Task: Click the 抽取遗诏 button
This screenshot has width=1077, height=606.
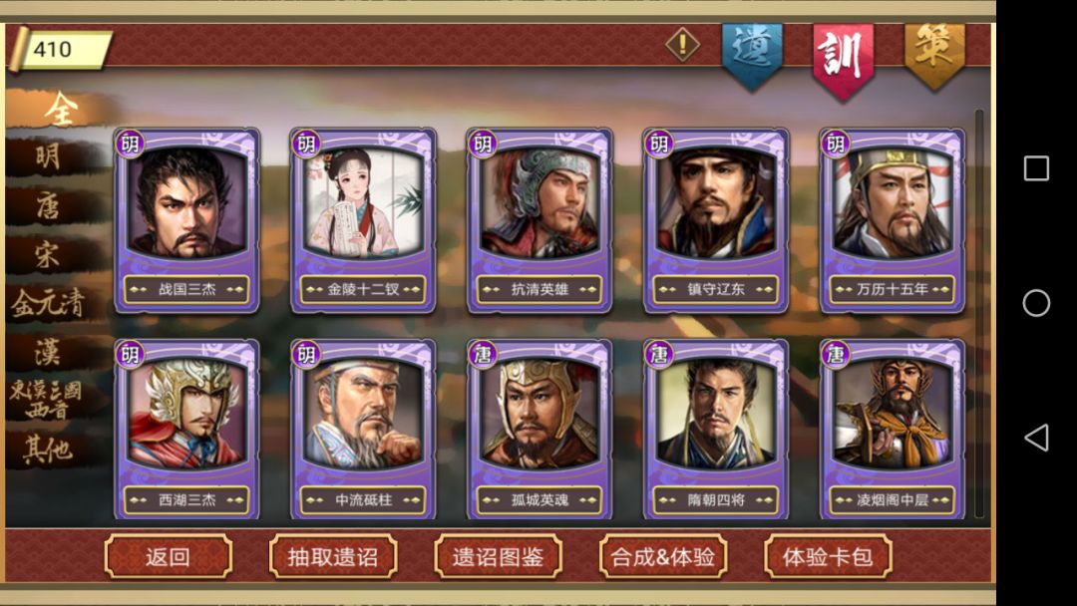Action: click(333, 556)
